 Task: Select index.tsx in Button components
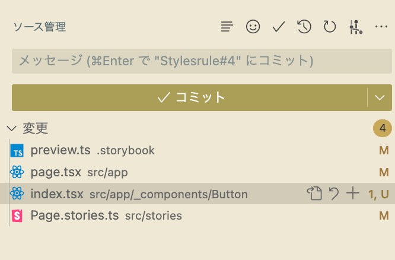coord(196,194)
